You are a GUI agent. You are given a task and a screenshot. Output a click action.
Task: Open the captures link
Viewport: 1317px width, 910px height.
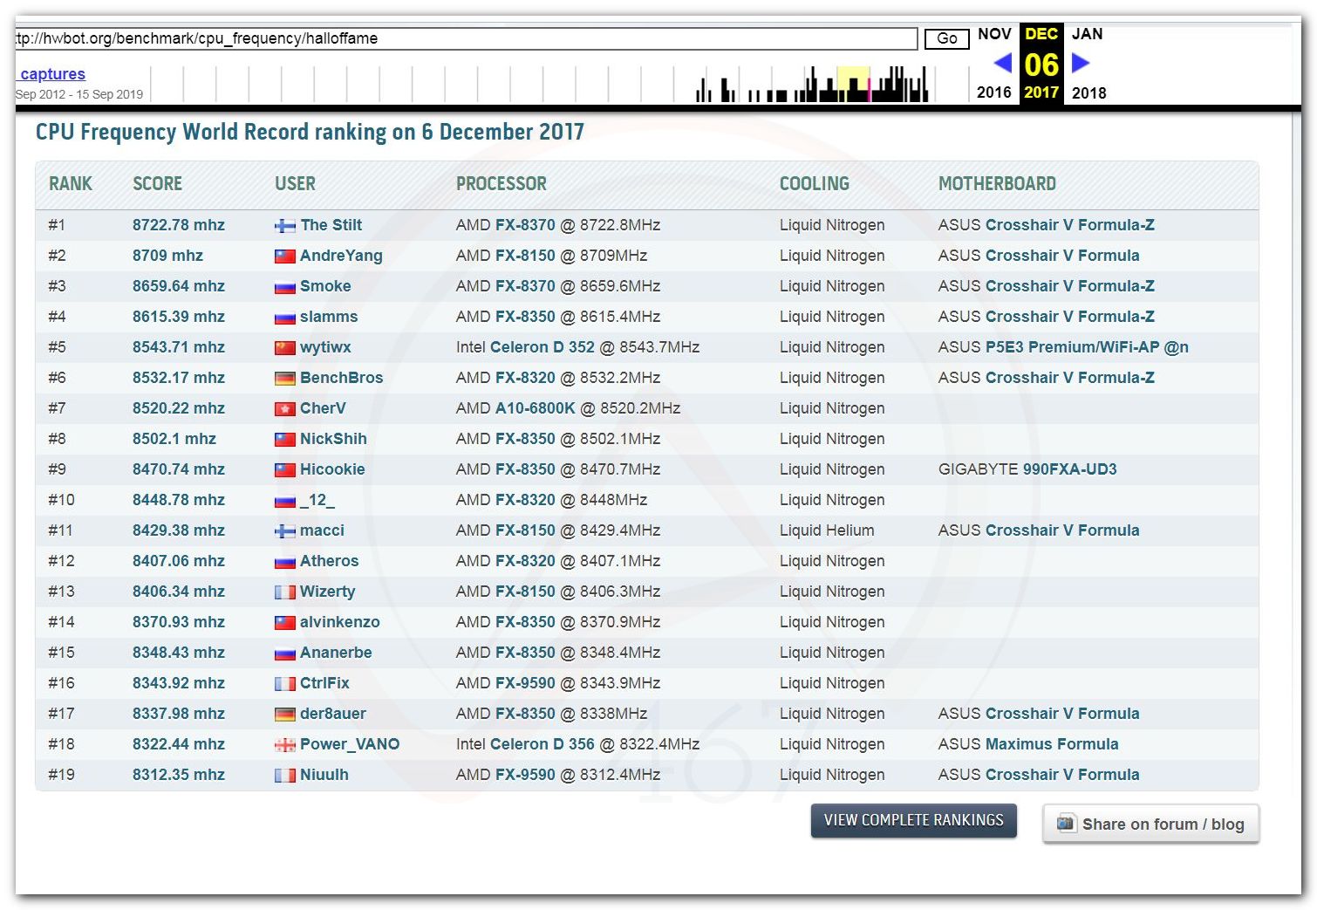pyautogui.click(x=52, y=74)
